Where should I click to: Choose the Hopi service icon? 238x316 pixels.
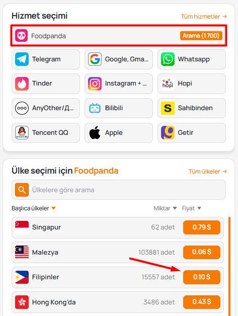168,84
